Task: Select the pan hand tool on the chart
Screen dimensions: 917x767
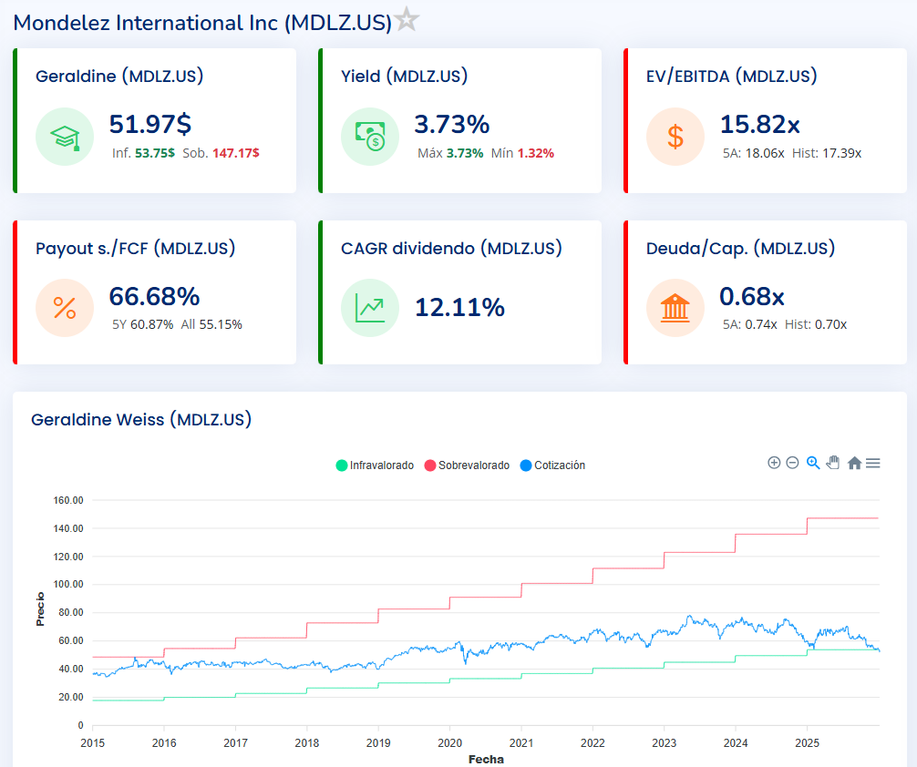Action: (833, 463)
